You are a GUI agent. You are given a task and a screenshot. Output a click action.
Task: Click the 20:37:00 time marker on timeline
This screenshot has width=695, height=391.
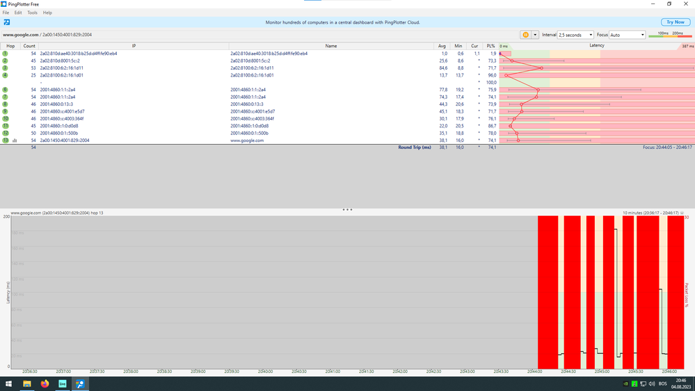(63, 372)
